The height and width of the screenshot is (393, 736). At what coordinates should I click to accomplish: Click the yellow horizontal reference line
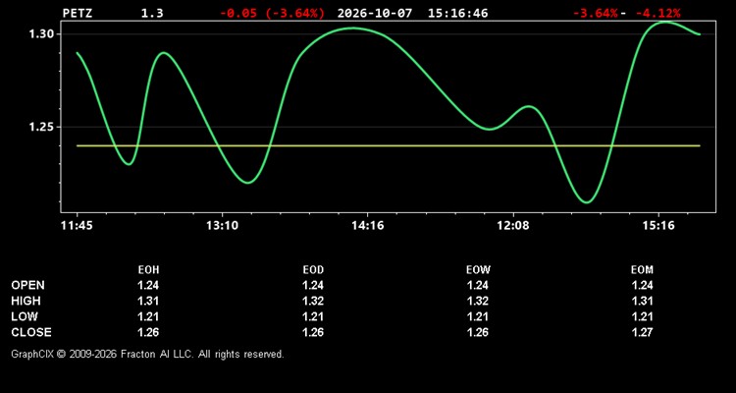tap(389, 145)
